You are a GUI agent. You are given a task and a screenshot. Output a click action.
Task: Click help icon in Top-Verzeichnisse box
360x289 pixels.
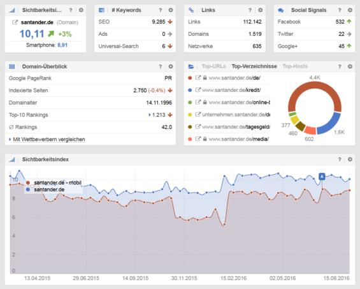[x=340, y=66]
